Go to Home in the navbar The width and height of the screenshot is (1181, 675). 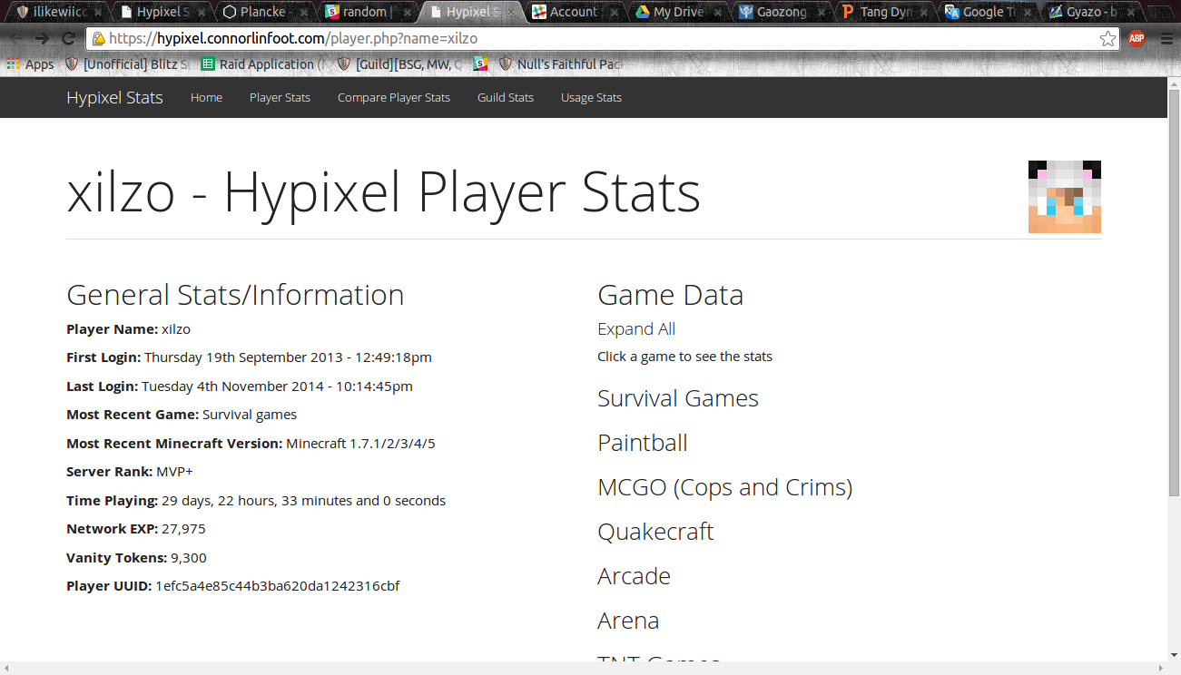(x=206, y=97)
